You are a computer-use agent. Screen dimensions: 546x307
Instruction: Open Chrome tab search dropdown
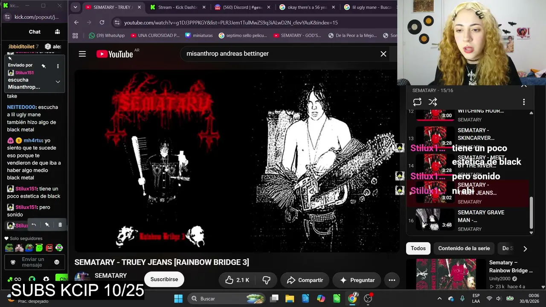(75, 7)
